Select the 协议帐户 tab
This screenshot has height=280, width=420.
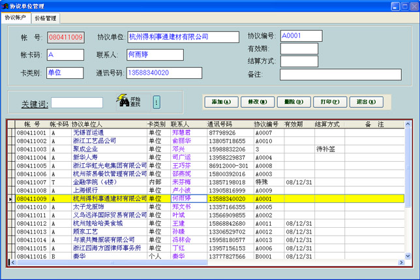click(x=16, y=18)
